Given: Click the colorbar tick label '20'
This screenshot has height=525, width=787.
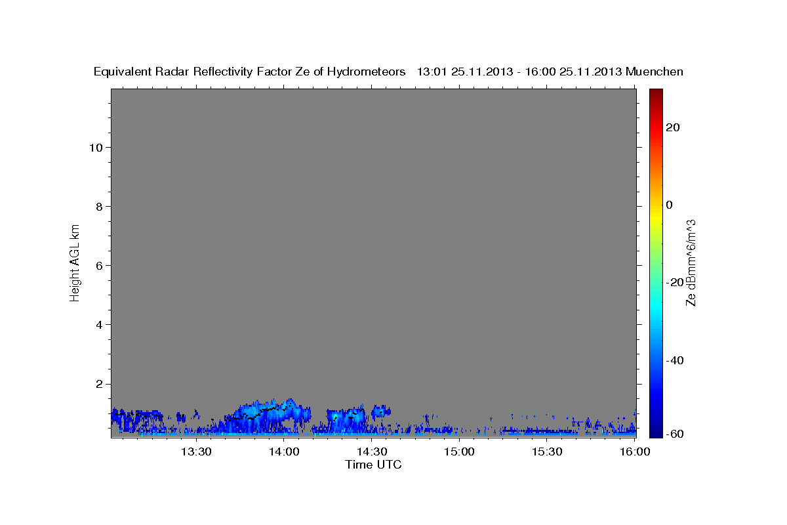Looking at the screenshot, I should coord(672,127).
